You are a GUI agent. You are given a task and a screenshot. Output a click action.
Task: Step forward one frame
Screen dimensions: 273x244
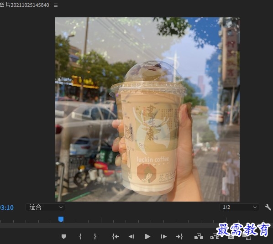pos(163,237)
